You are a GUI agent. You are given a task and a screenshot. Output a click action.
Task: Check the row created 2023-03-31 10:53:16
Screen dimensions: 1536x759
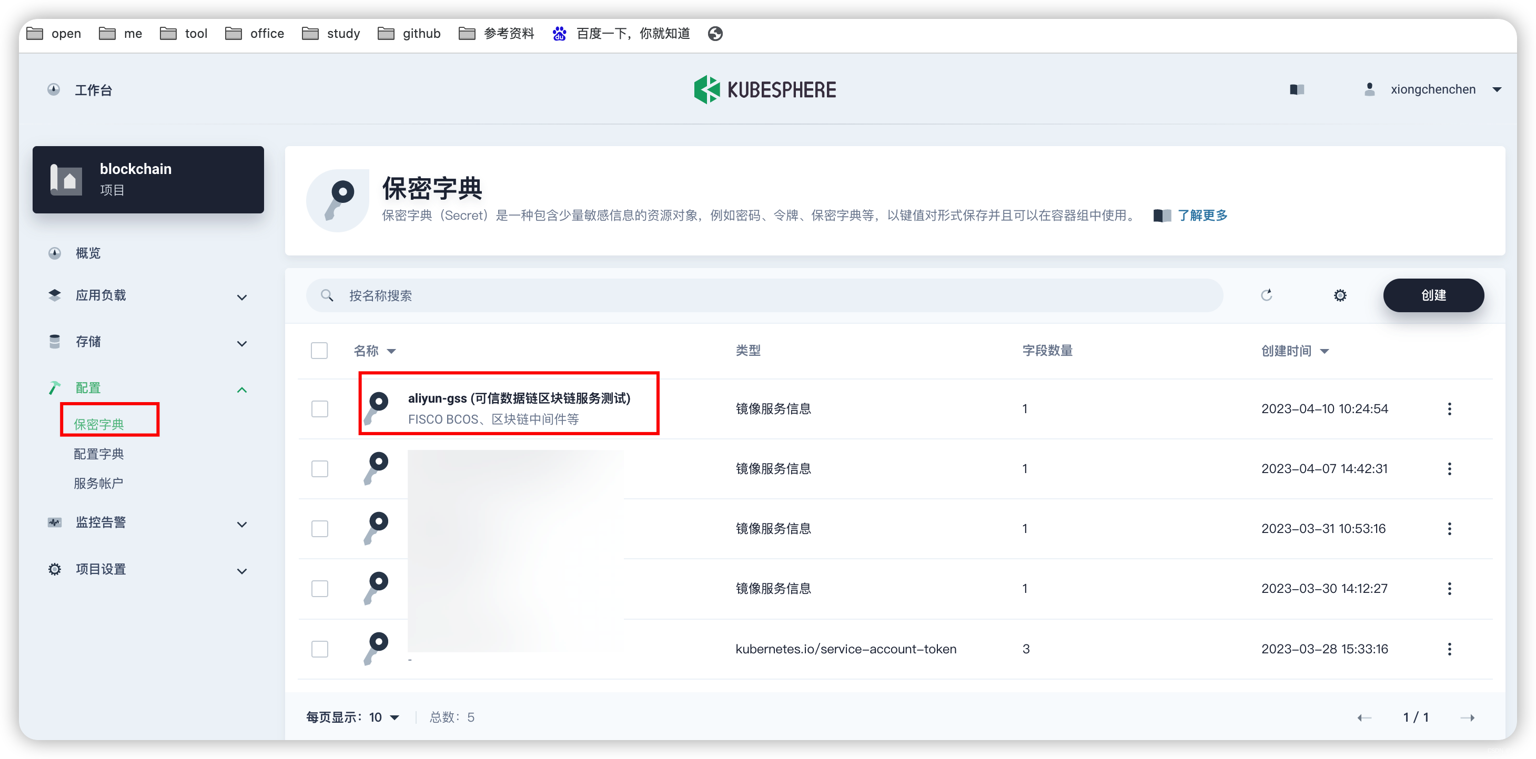pos(320,528)
